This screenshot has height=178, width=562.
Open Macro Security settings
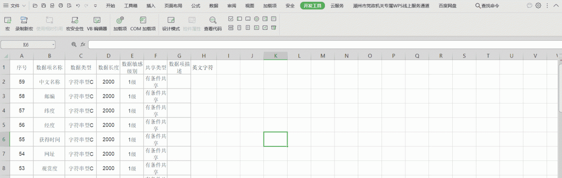click(x=75, y=24)
